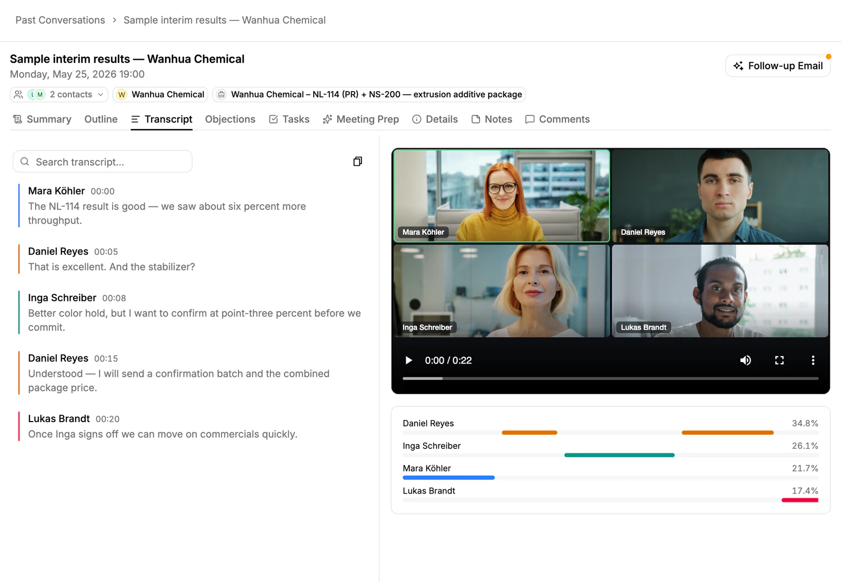This screenshot has height=582, width=842.
Task: Open the Summary tab
Action: point(42,119)
